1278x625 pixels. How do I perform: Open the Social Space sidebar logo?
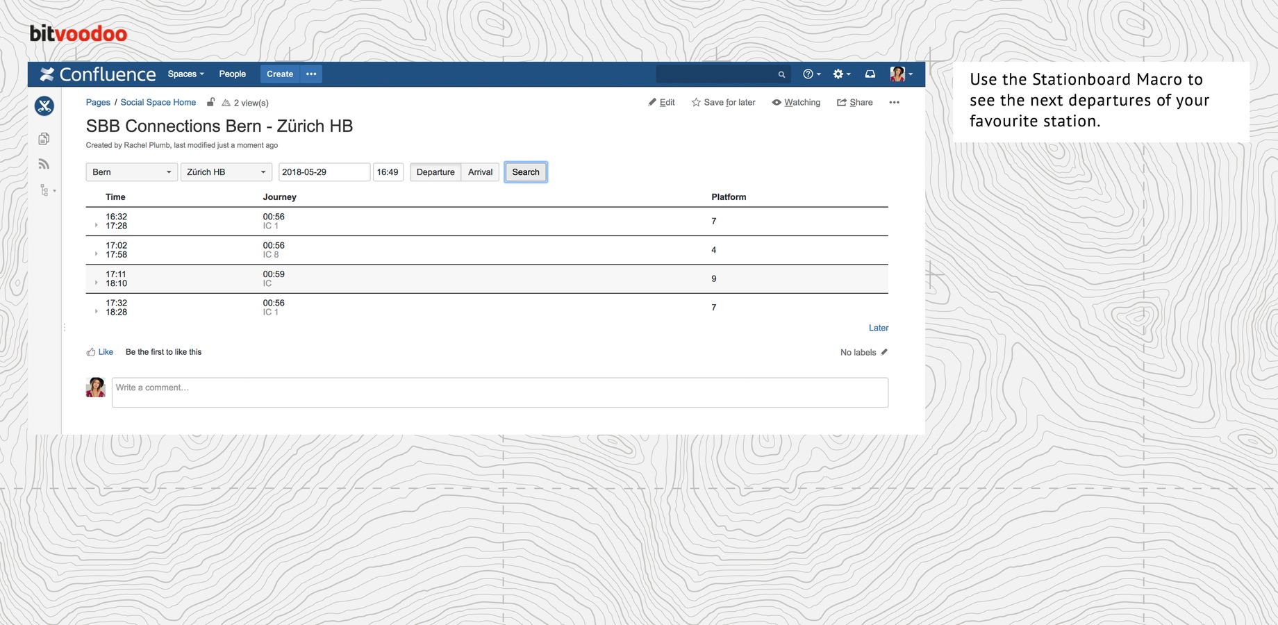coord(44,106)
